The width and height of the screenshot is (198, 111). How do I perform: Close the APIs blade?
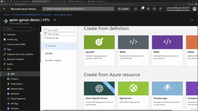[192, 20]
